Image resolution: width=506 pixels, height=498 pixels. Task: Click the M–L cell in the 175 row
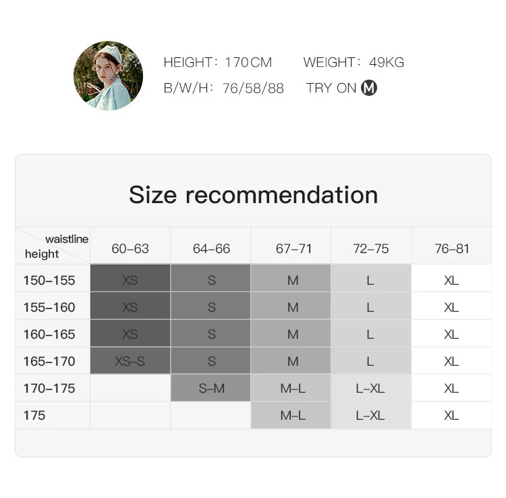pos(292,415)
